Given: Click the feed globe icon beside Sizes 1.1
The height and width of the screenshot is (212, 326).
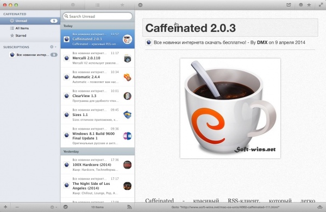Looking at the screenshot, I should click(66, 115).
